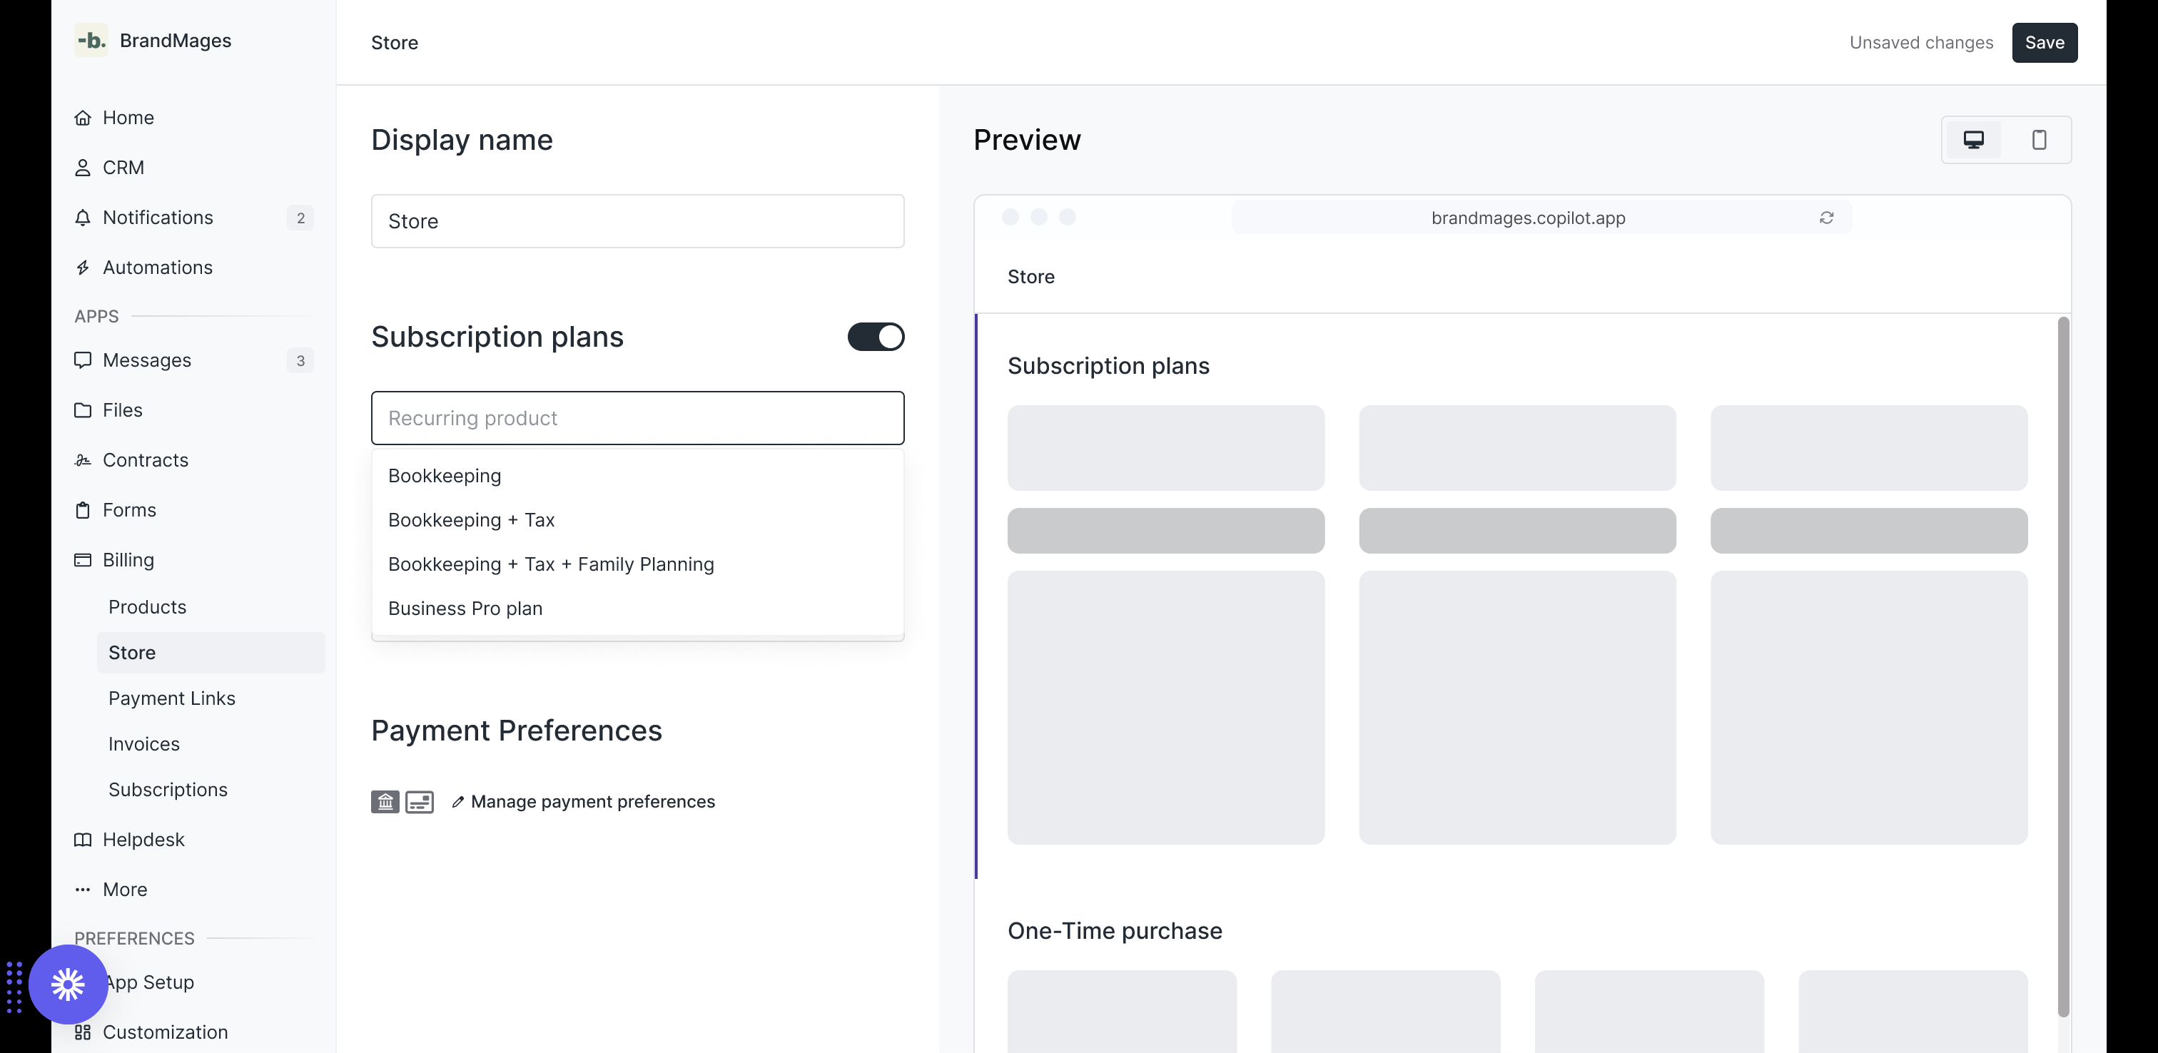Open the Home sidebar icon
The height and width of the screenshot is (1053, 2158).
[82, 117]
